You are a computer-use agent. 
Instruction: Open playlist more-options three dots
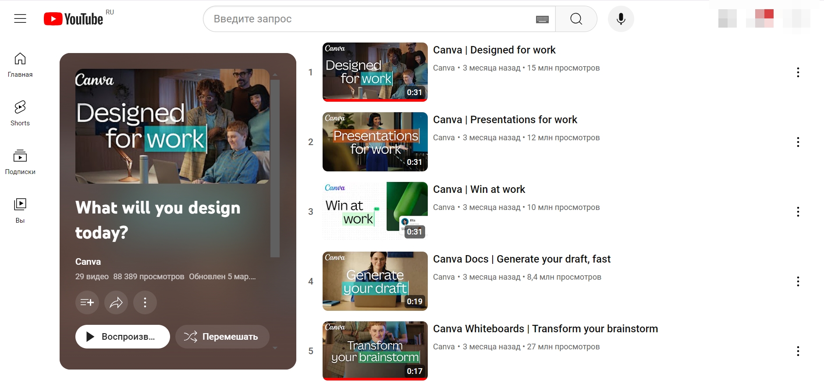pos(145,302)
